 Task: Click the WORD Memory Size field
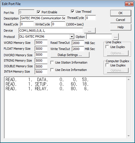click(41, 42)
